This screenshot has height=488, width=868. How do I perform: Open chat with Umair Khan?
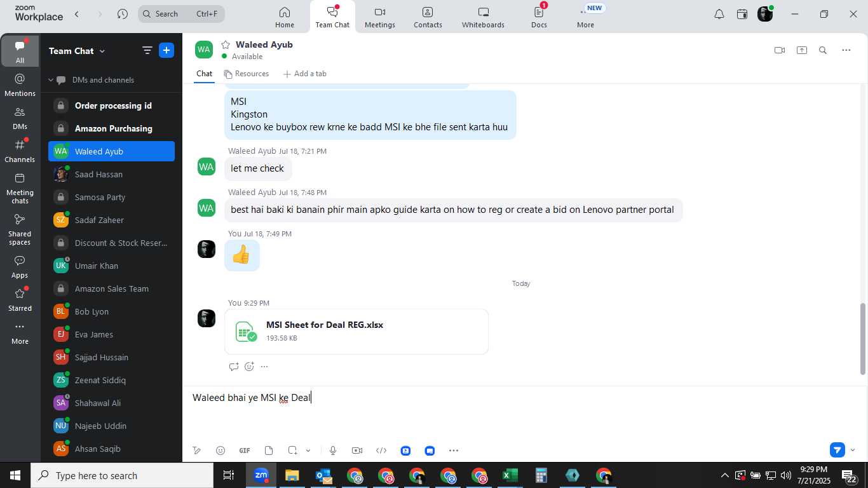point(111,266)
